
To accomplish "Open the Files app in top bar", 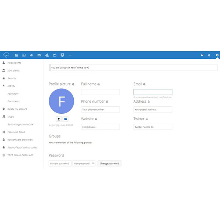I will pos(16,55).
